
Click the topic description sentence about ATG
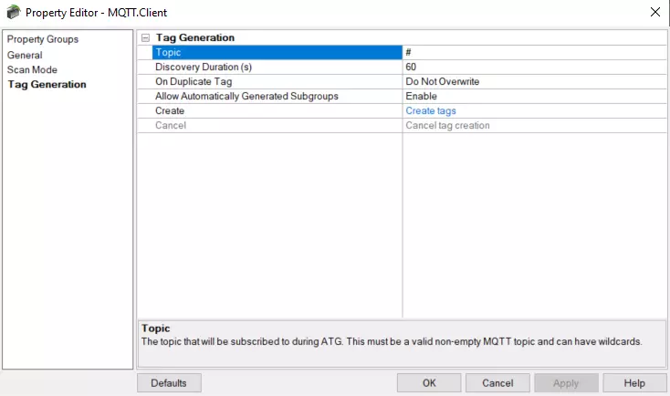tap(392, 342)
